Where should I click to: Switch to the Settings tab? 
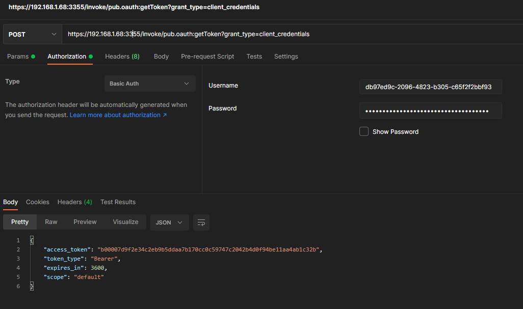(286, 57)
